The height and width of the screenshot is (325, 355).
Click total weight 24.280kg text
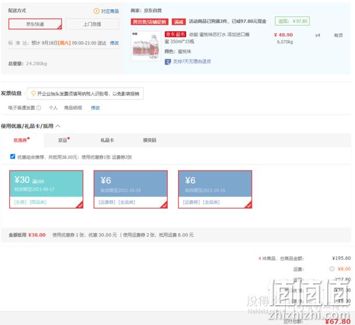pyautogui.click(x=37, y=63)
